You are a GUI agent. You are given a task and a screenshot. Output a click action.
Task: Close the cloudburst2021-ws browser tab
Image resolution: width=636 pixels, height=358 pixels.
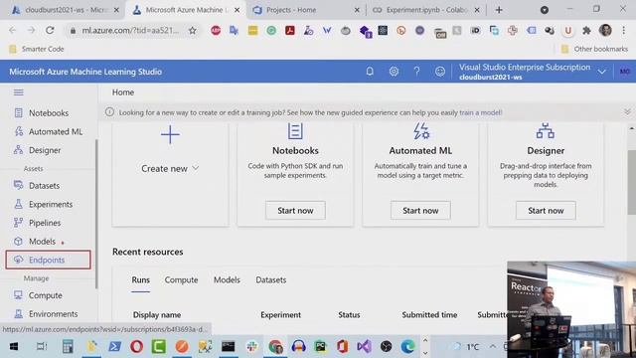(116, 10)
